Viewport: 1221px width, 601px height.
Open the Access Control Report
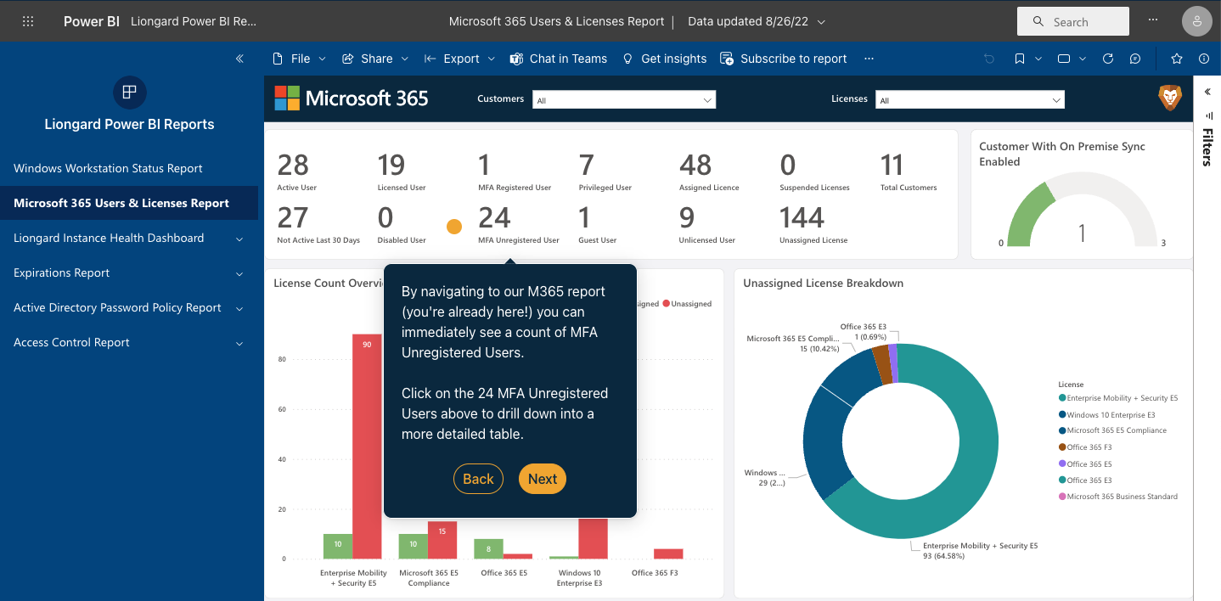click(71, 342)
